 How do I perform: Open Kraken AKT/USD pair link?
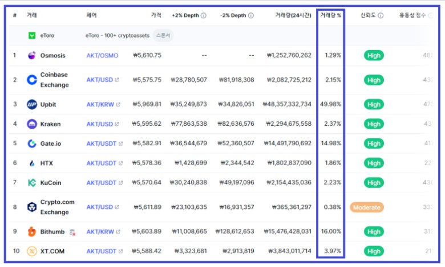[x=100, y=124]
